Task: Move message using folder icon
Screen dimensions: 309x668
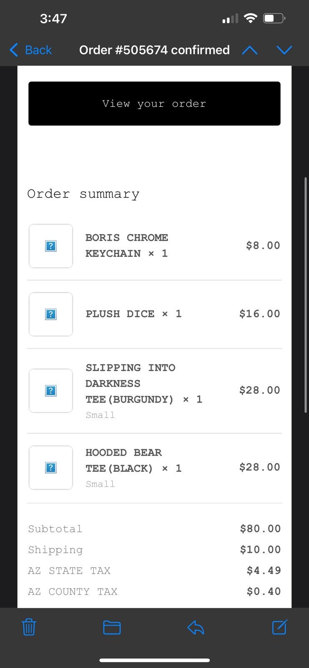Action: point(112,628)
